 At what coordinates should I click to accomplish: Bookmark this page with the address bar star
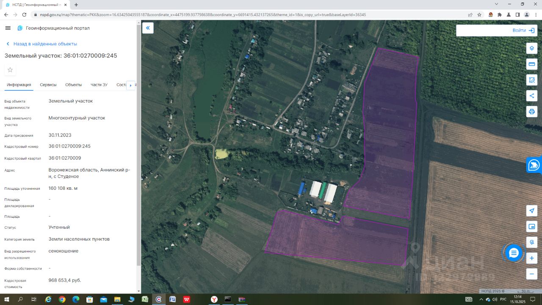pyautogui.click(x=479, y=14)
